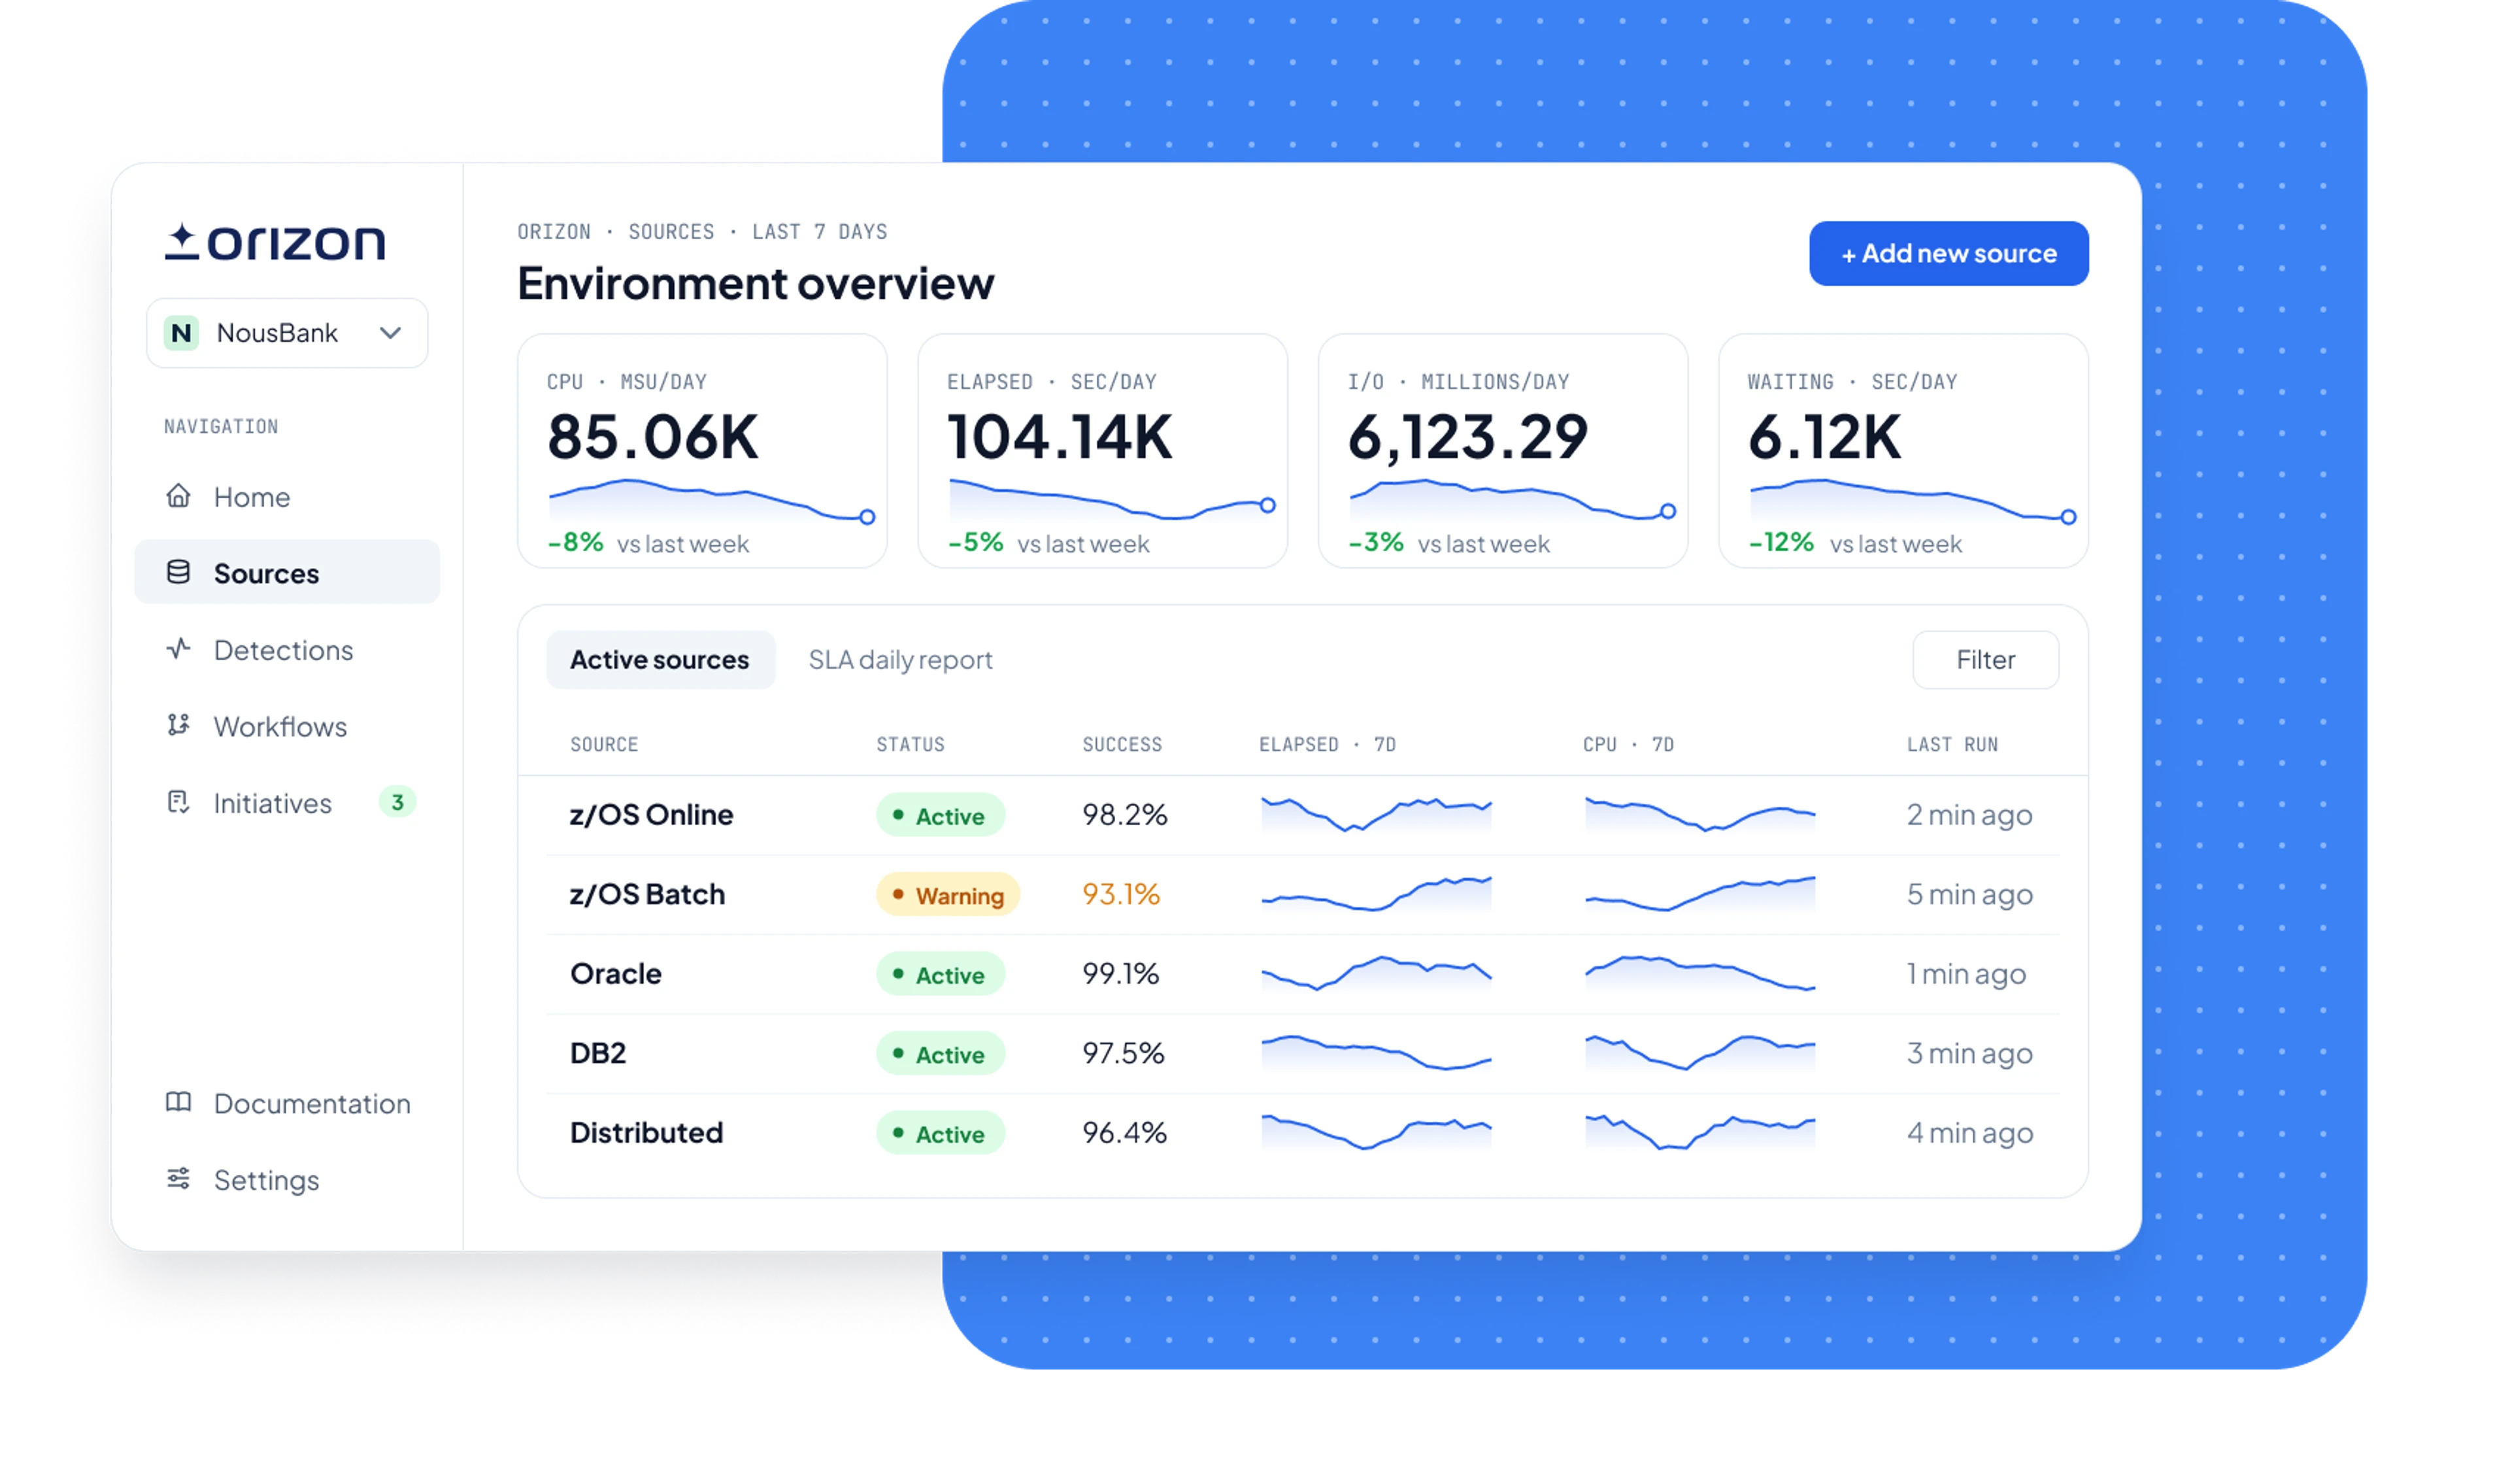Click the 5 min ago last run value

point(1969,894)
